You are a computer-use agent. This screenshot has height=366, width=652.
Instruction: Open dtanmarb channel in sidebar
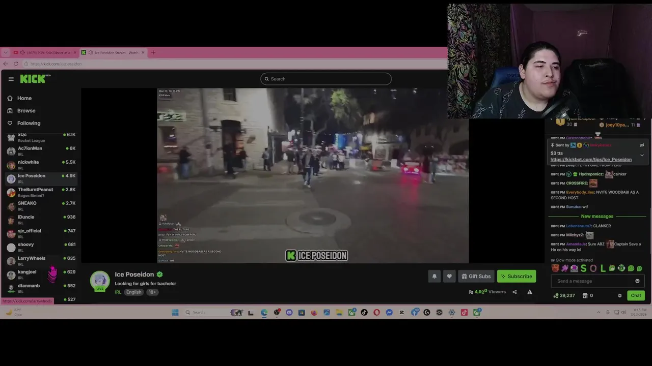click(x=41, y=288)
